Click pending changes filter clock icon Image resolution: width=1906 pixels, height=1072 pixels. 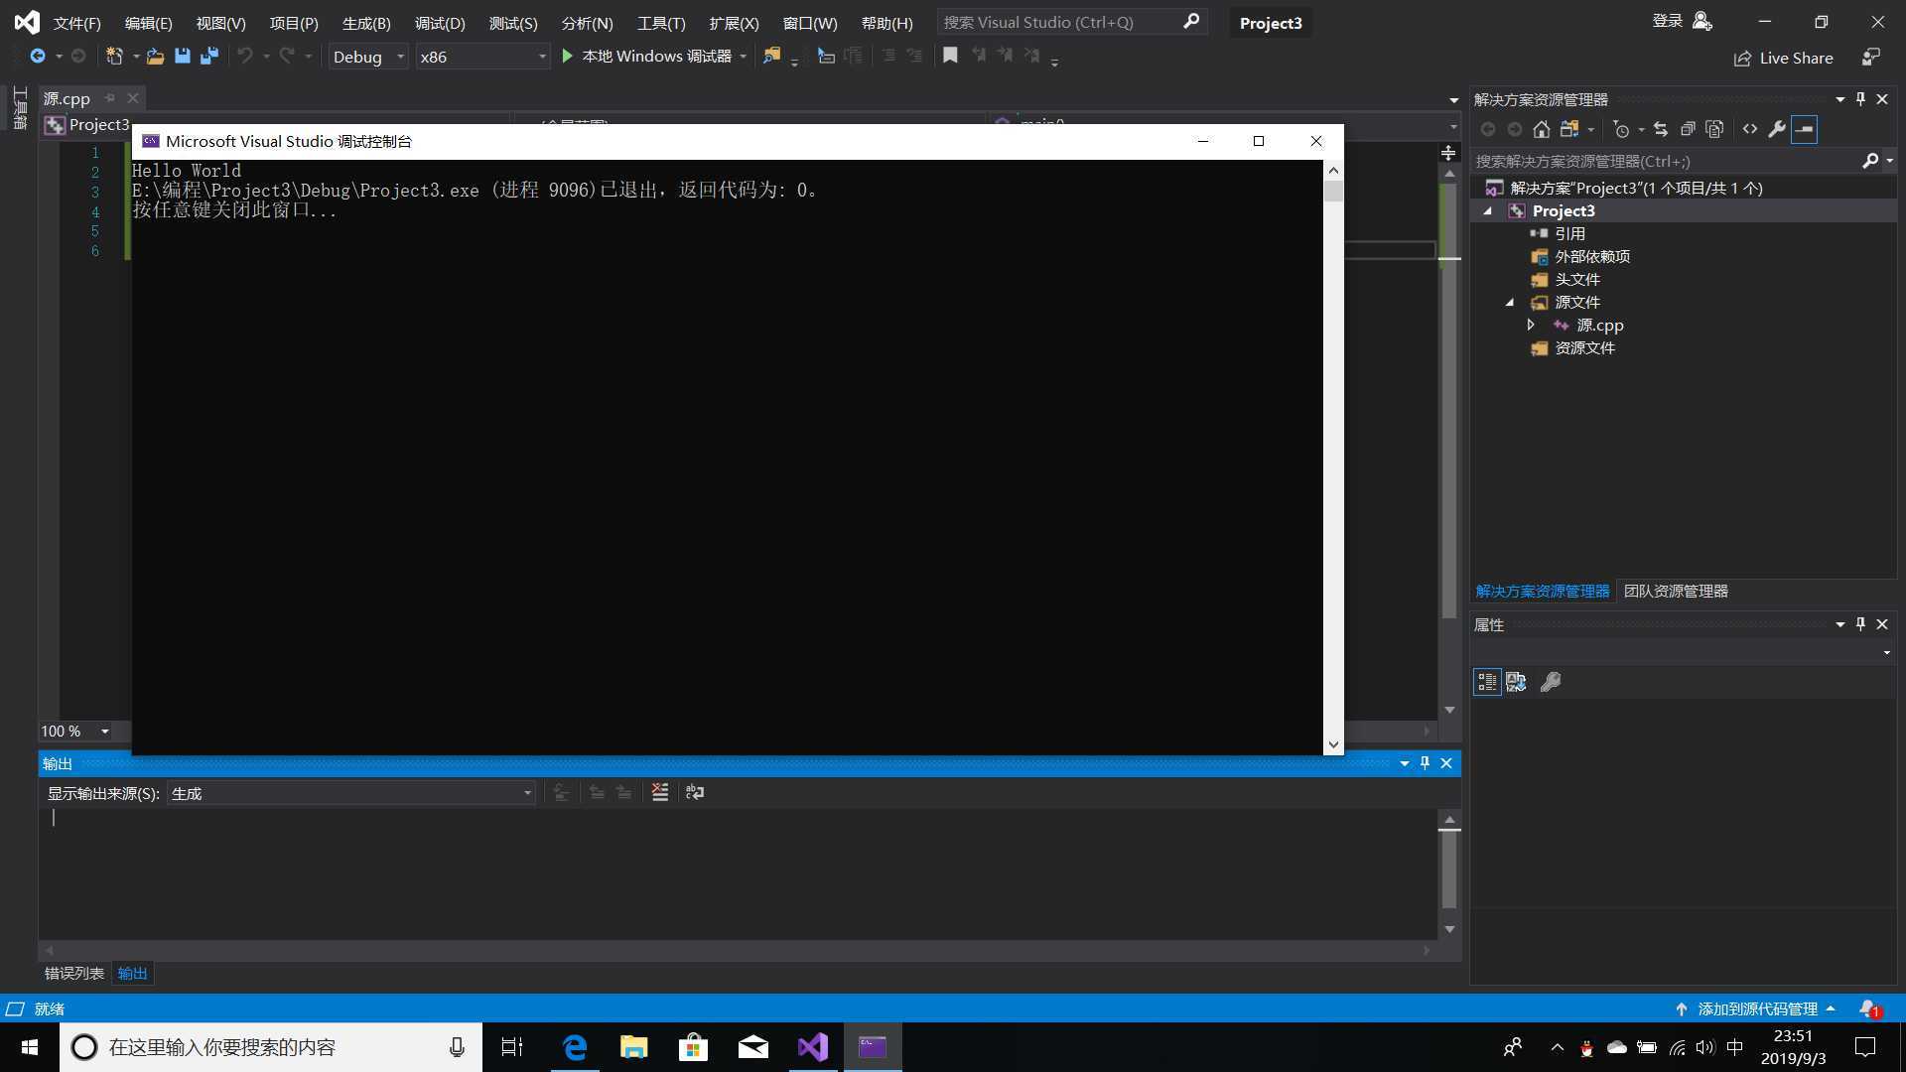click(1621, 129)
